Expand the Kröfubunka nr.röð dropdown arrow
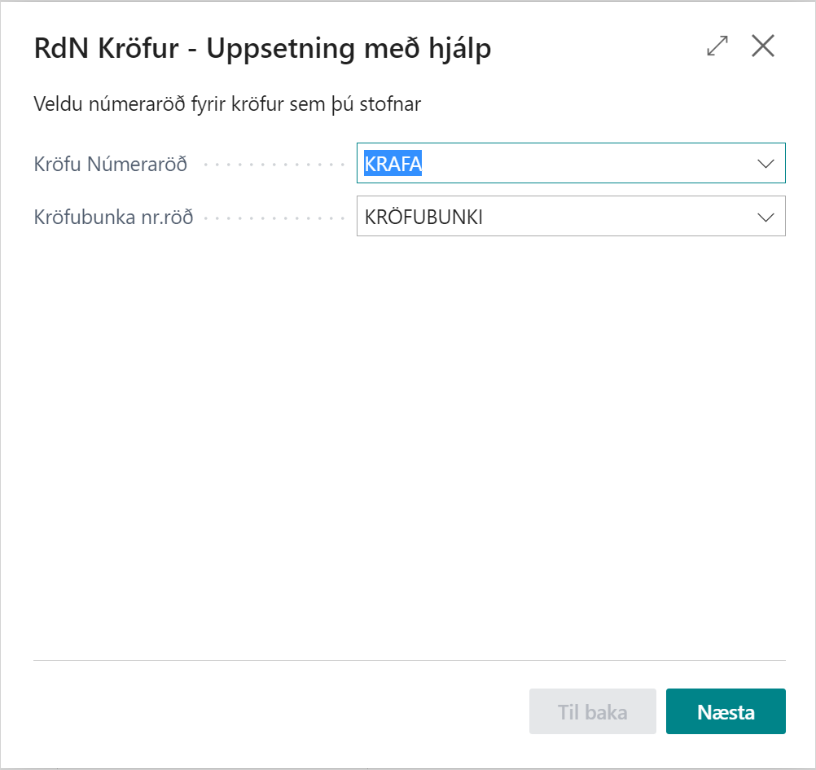816x770 pixels. click(766, 217)
